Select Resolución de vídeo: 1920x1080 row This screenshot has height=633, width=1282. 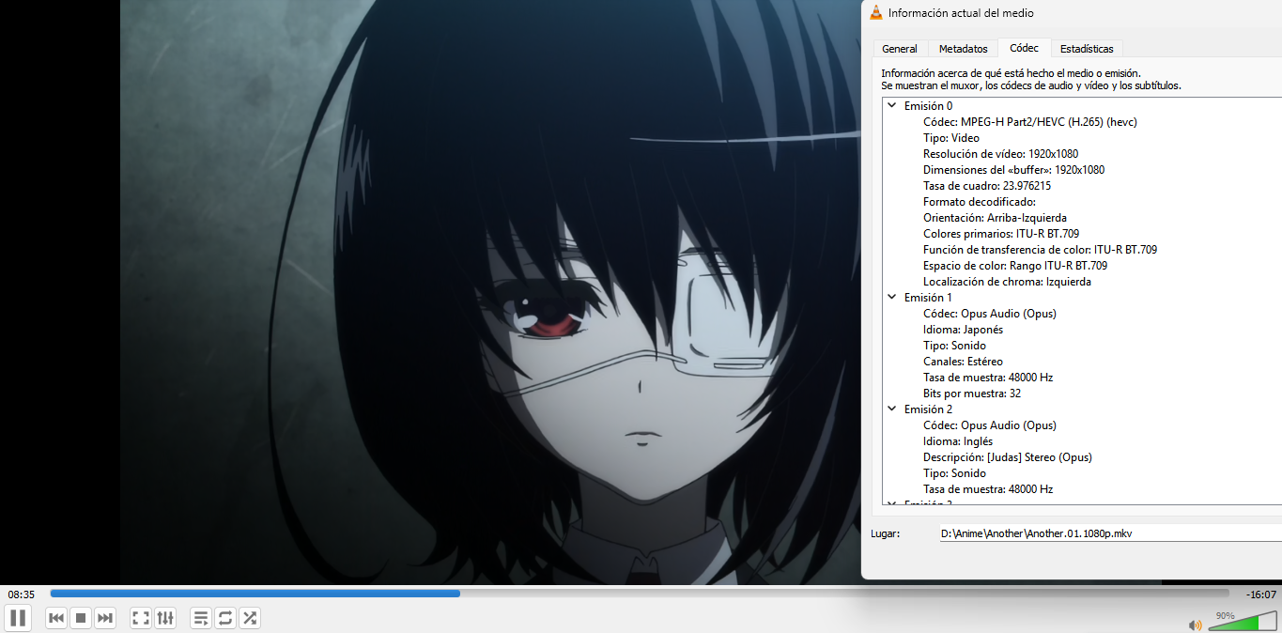click(1000, 154)
